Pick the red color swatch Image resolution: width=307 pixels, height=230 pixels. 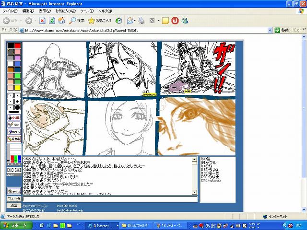click(x=17, y=46)
